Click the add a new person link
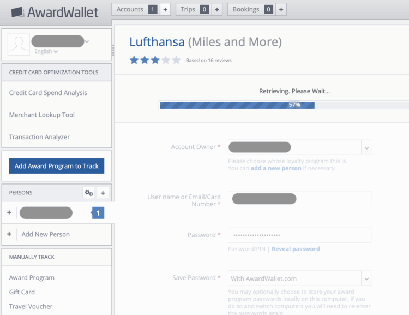Screen dimensions: 409x315 tap(276, 168)
